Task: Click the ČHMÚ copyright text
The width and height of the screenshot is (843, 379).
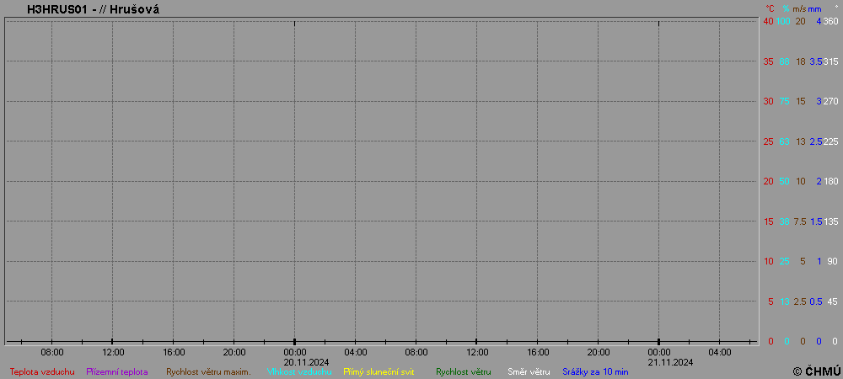Action: pyautogui.click(x=817, y=371)
